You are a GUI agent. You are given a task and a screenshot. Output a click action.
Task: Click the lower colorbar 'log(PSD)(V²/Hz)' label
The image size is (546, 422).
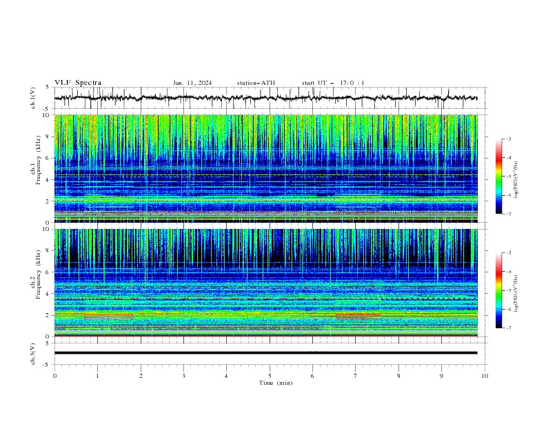click(516, 293)
